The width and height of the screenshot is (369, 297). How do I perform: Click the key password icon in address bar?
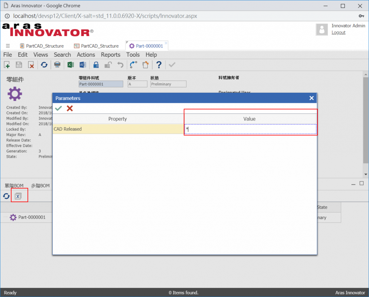pyautogui.click(x=361, y=16)
